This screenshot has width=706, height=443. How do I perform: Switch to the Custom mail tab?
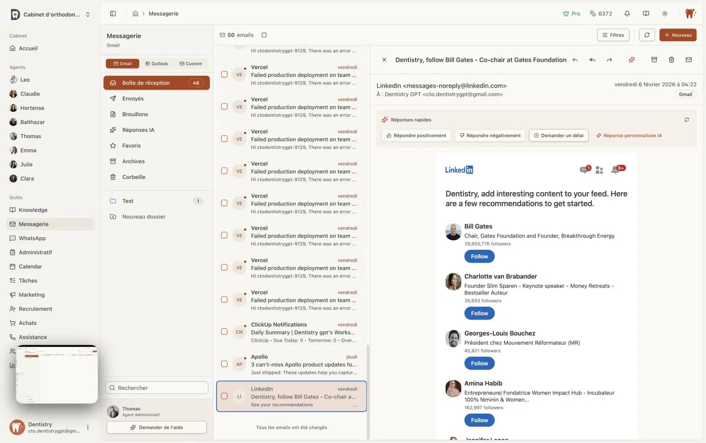coord(191,63)
